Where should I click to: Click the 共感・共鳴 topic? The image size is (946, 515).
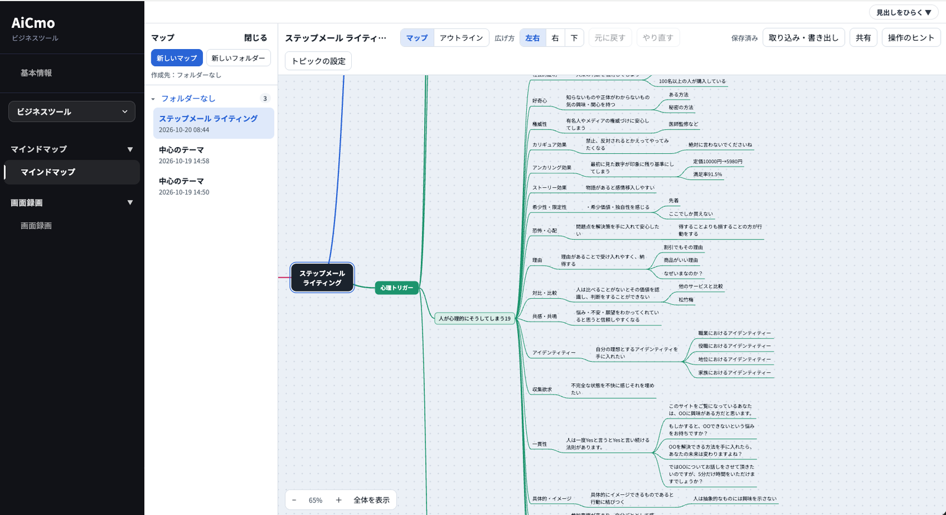pyautogui.click(x=545, y=316)
